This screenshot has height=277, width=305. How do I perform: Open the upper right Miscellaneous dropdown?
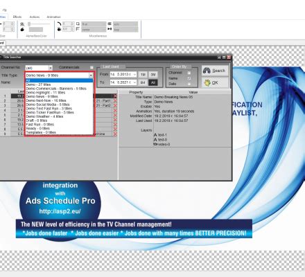click(125, 24)
